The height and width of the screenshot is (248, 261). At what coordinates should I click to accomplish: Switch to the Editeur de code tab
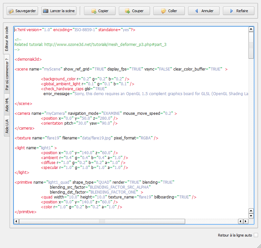(7, 39)
